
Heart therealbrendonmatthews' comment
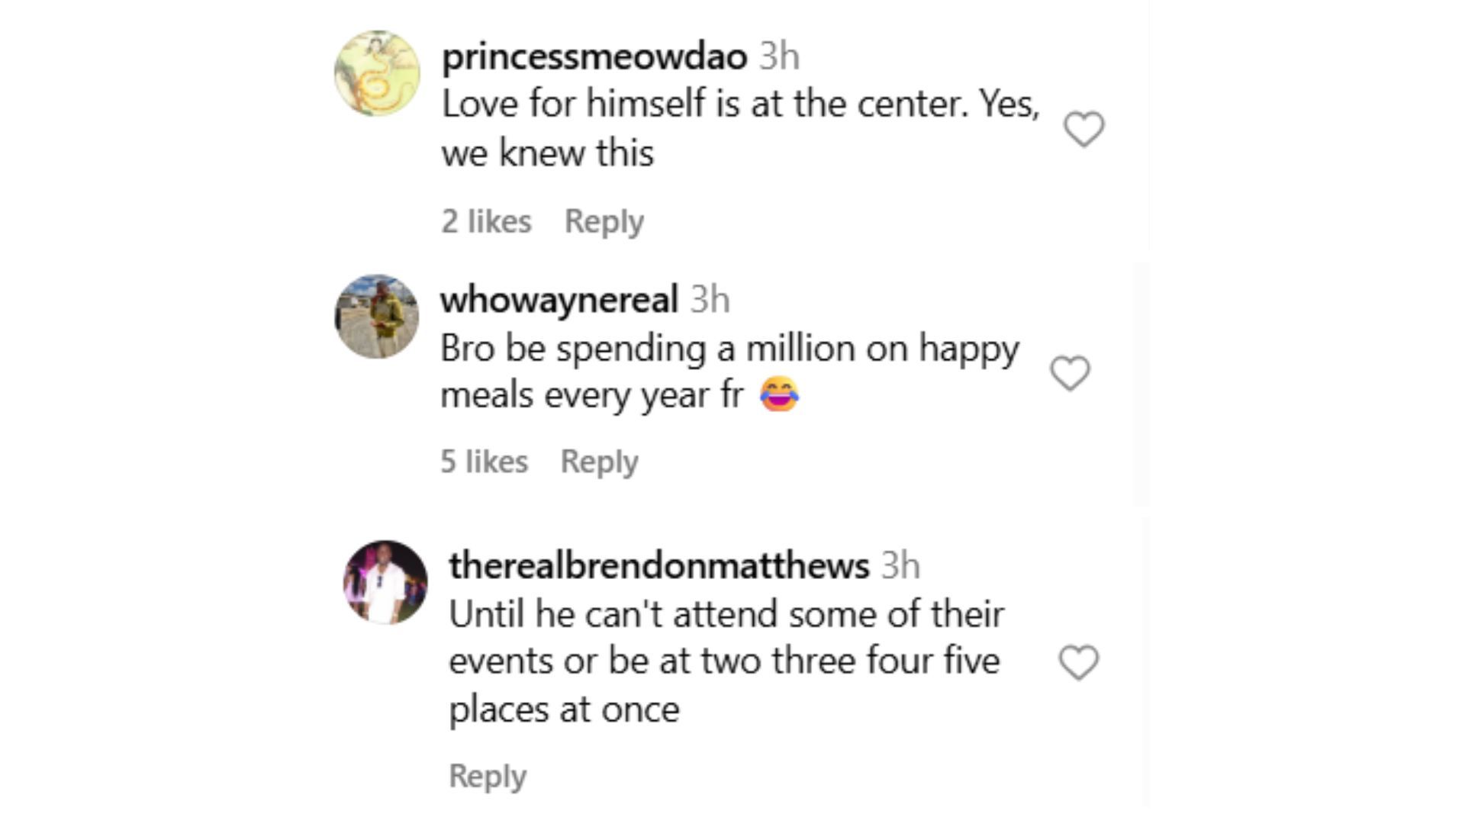pos(1078,662)
